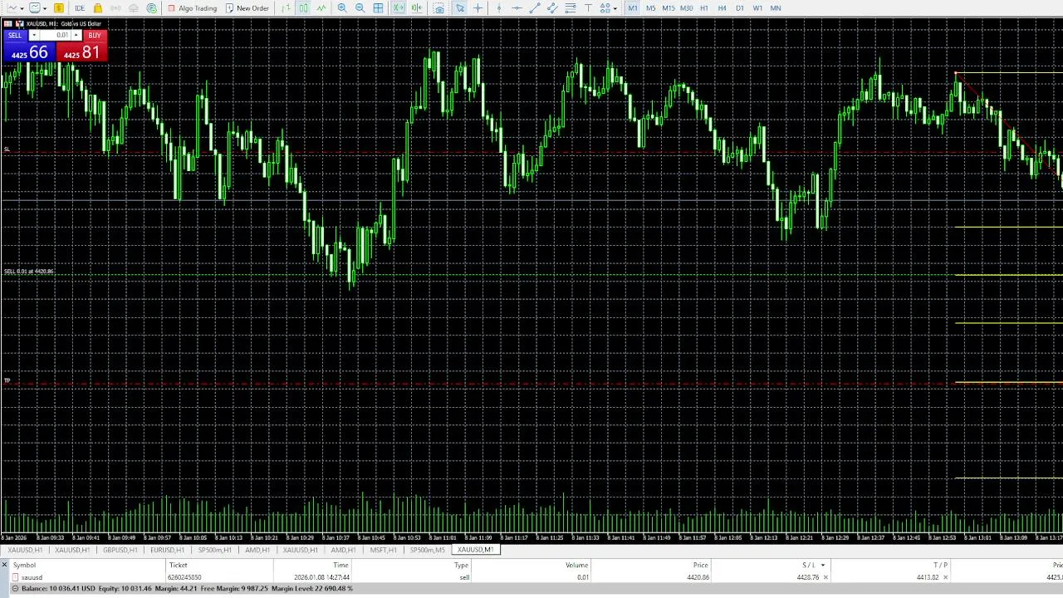This screenshot has height=598, width=1063.
Task: Click the red BUY button
Action: pyautogui.click(x=95, y=36)
